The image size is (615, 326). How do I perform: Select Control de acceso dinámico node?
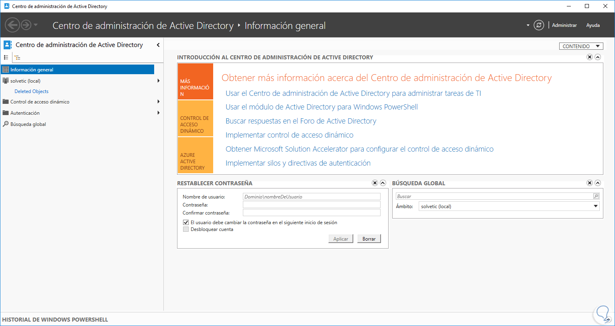tap(40, 102)
